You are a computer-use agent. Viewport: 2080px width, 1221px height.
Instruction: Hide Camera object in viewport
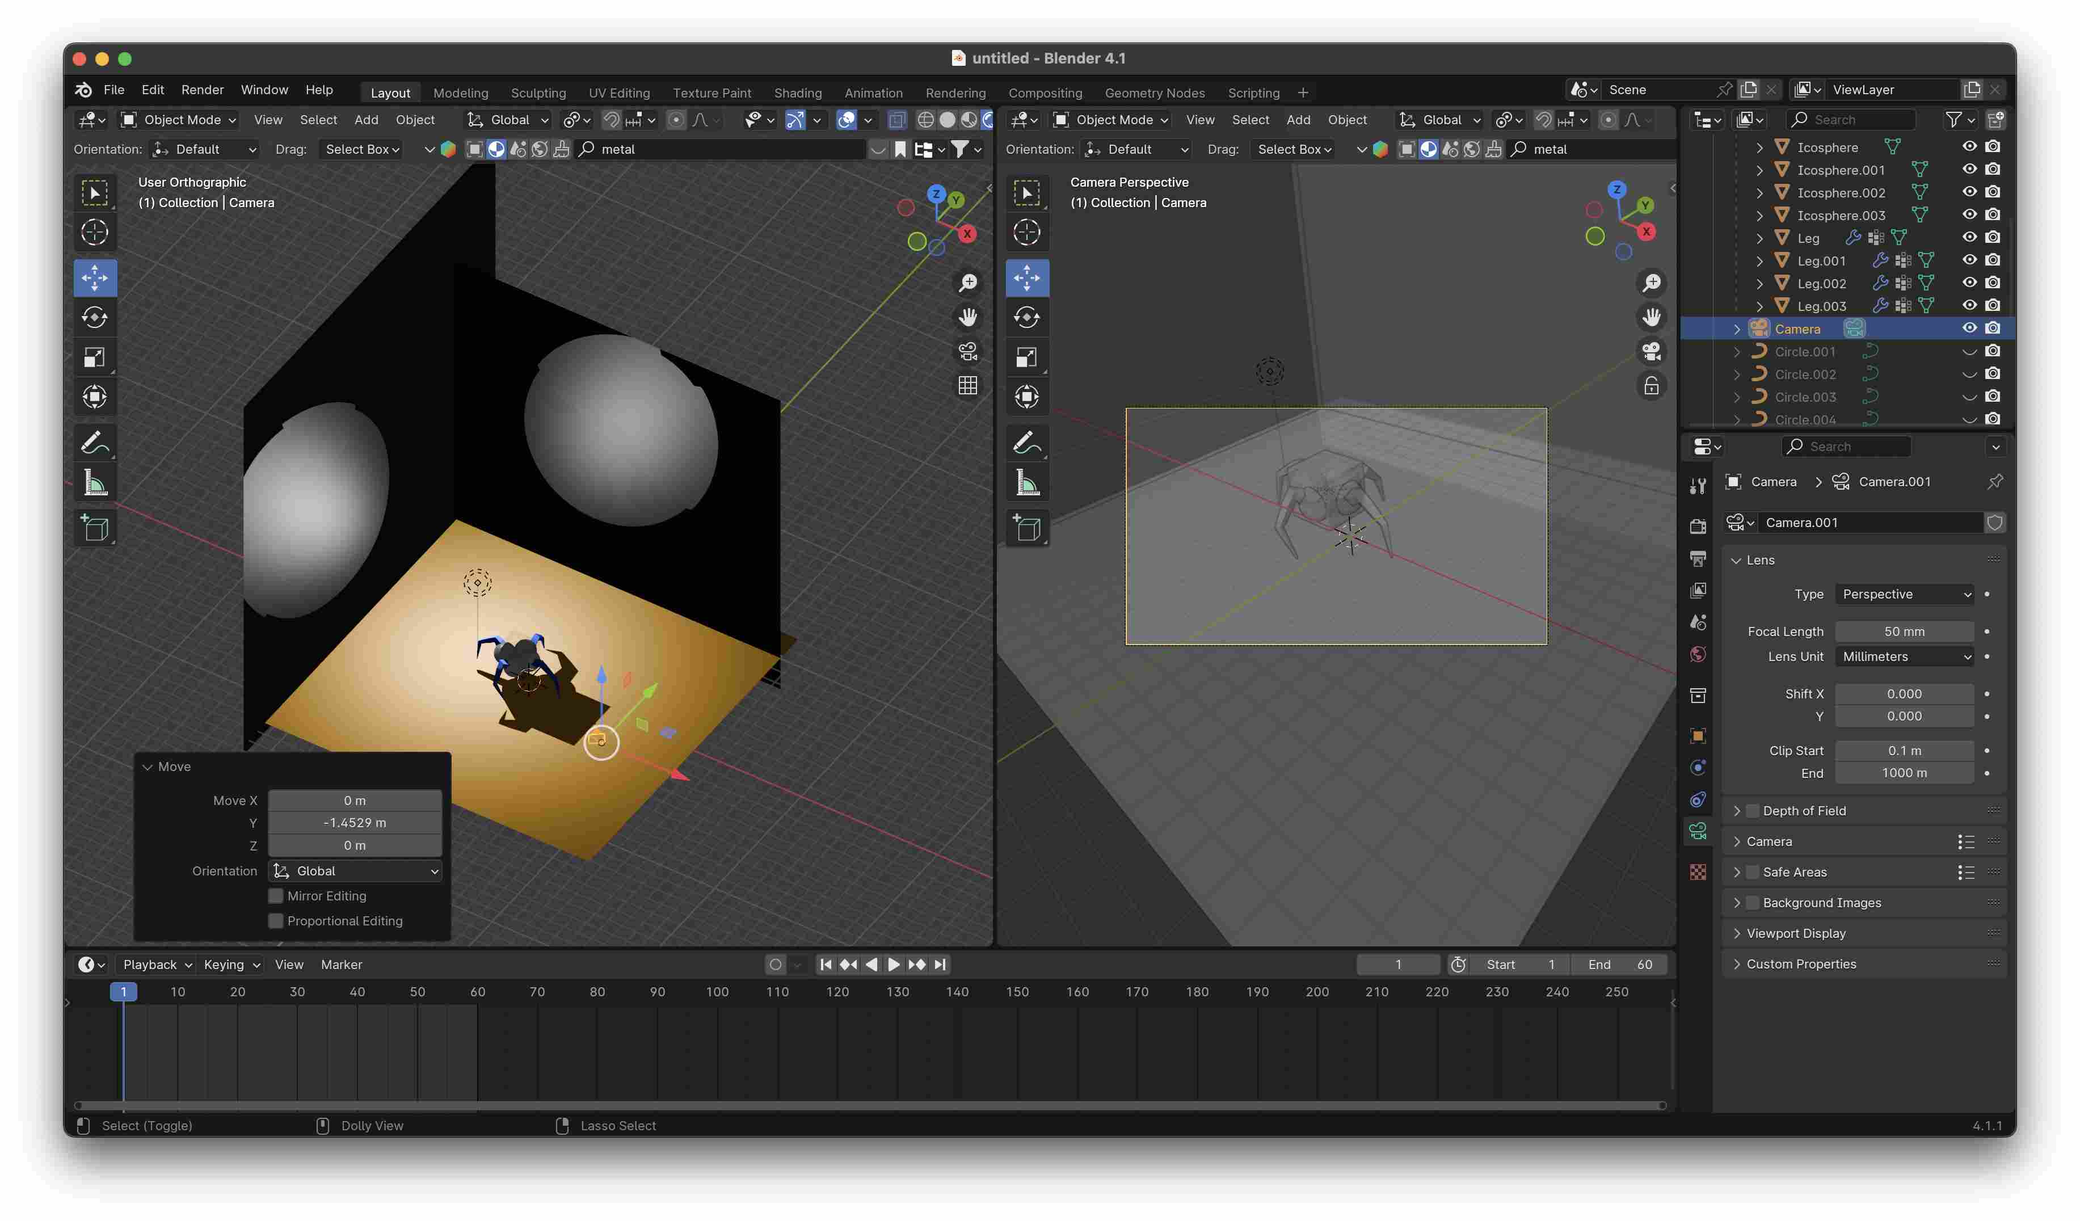point(1969,329)
